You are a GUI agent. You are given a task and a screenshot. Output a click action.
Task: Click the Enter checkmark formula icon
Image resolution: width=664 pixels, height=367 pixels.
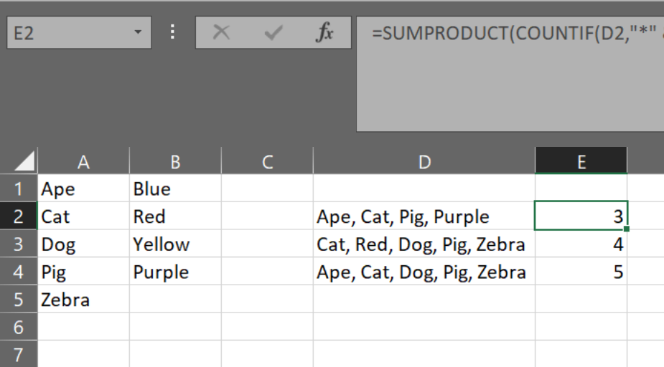coord(273,33)
